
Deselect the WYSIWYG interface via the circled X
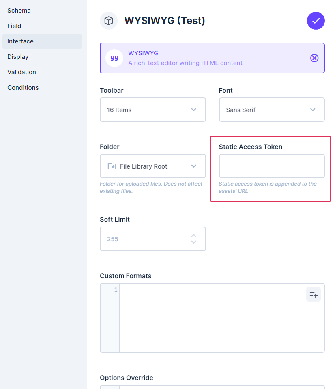point(314,58)
